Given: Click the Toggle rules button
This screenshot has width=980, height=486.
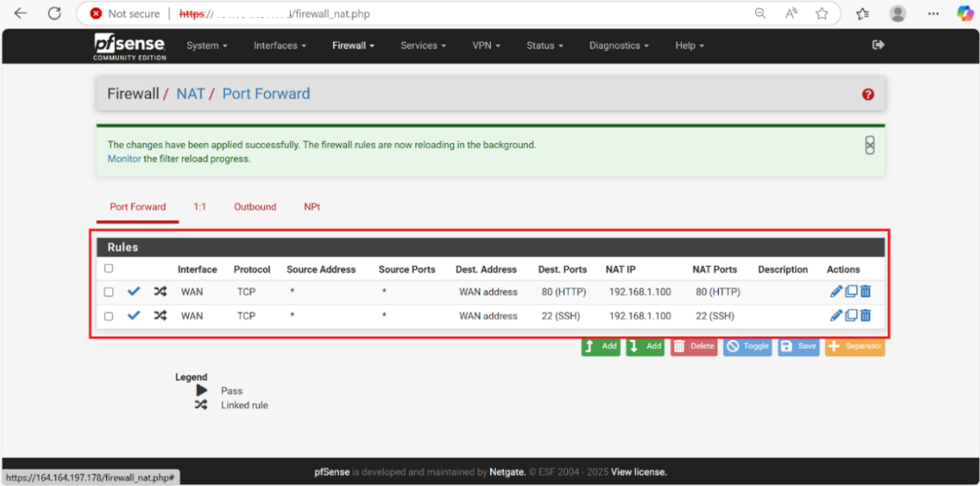Looking at the screenshot, I should coord(748,346).
